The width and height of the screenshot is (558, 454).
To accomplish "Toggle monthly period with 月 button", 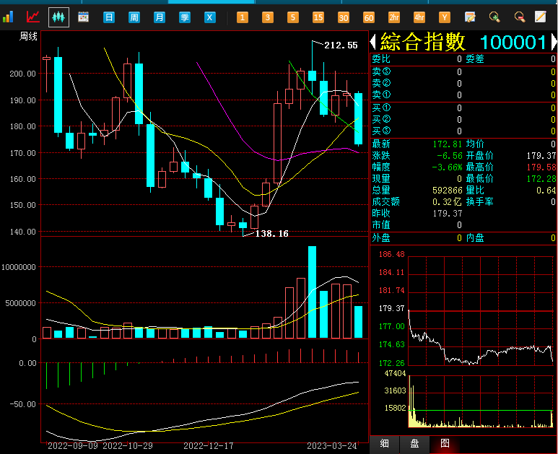I will click(160, 17).
